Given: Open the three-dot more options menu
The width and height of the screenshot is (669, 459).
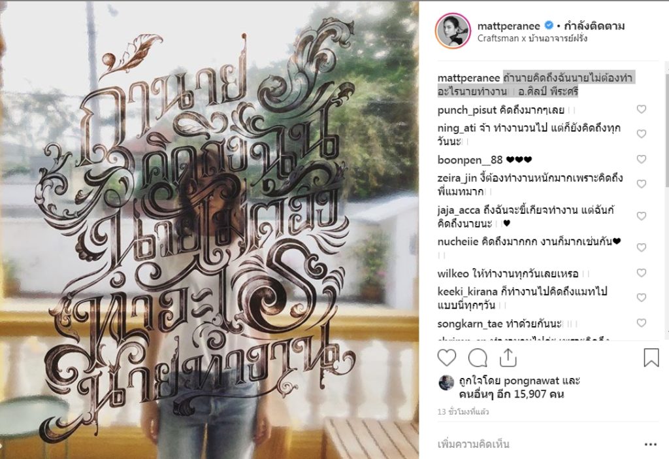Looking at the screenshot, I should coord(651,445).
